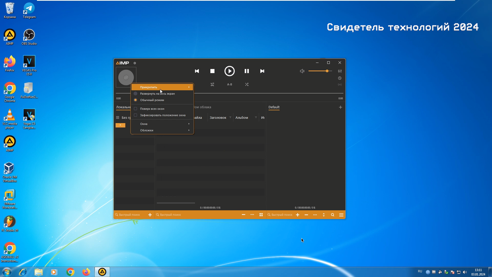The width and height of the screenshot is (492, 277).
Task: Open the Мои облака tab
Action: pyautogui.click(x=202, y=107)
